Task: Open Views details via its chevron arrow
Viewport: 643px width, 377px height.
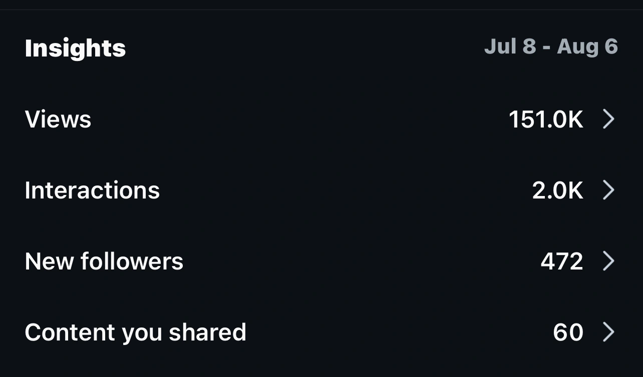Action: [x=608, y=119]
